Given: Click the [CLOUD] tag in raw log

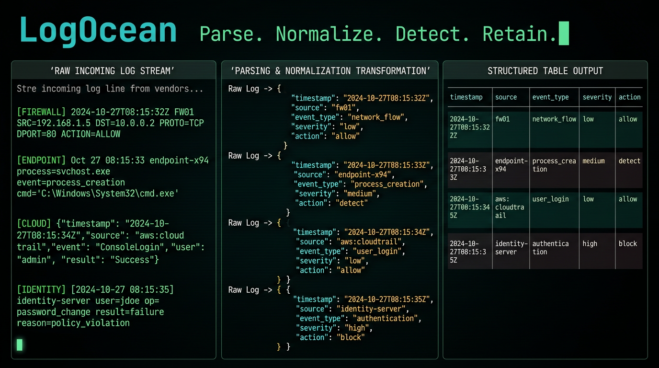Looking at the screenshot, I should pyautogui.click(x=34, y=223).
